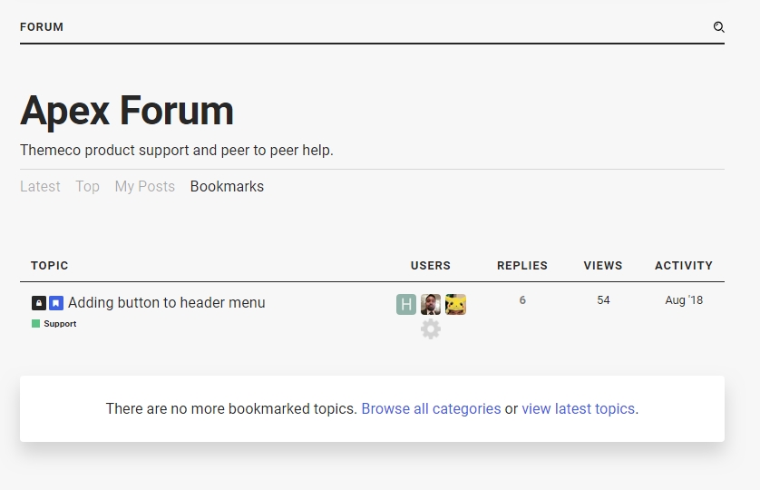760x490 pixels.
Task: Click the gray gear avatar icon
Action: coord(431,329)
